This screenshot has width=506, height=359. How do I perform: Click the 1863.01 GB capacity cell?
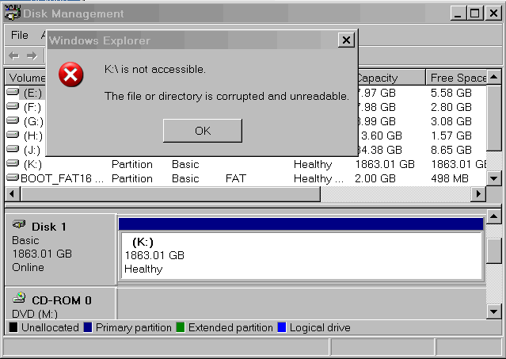385,164
